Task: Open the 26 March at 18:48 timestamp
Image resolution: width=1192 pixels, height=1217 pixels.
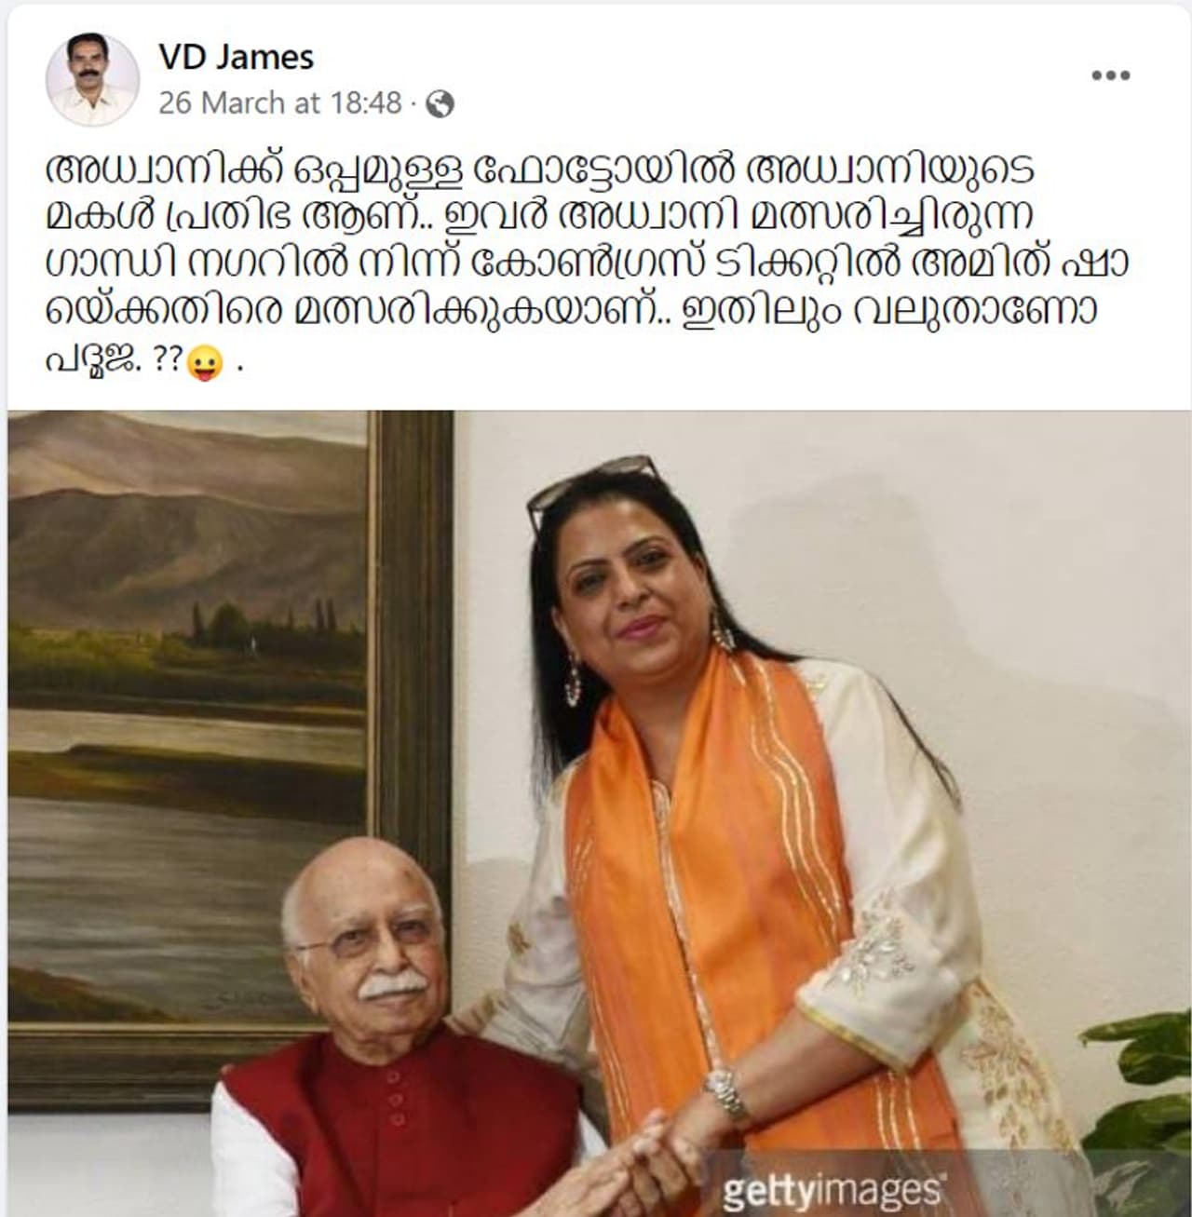Action: pos(279,102)
